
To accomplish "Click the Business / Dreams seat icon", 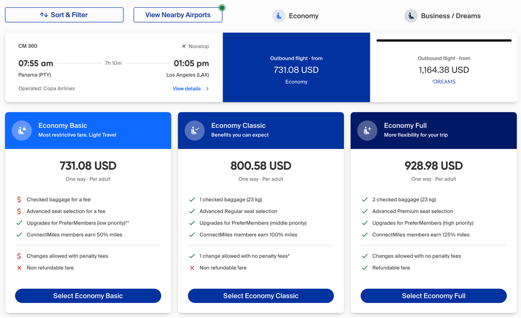I will (x=411, y=16).
